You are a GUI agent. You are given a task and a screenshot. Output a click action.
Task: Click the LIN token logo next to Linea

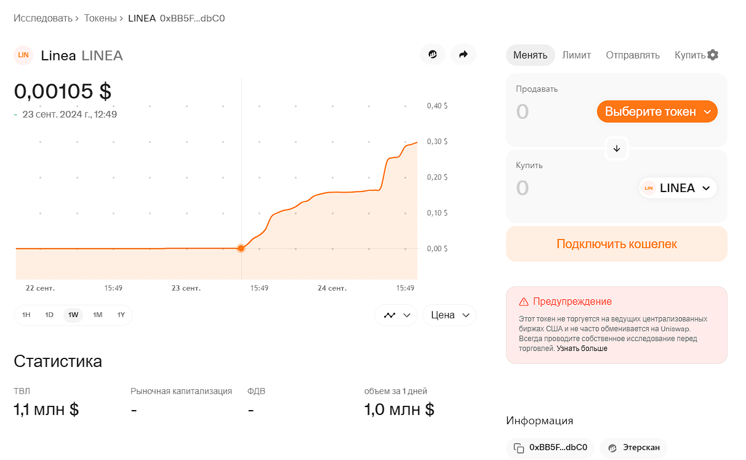[x=23, y=55]
